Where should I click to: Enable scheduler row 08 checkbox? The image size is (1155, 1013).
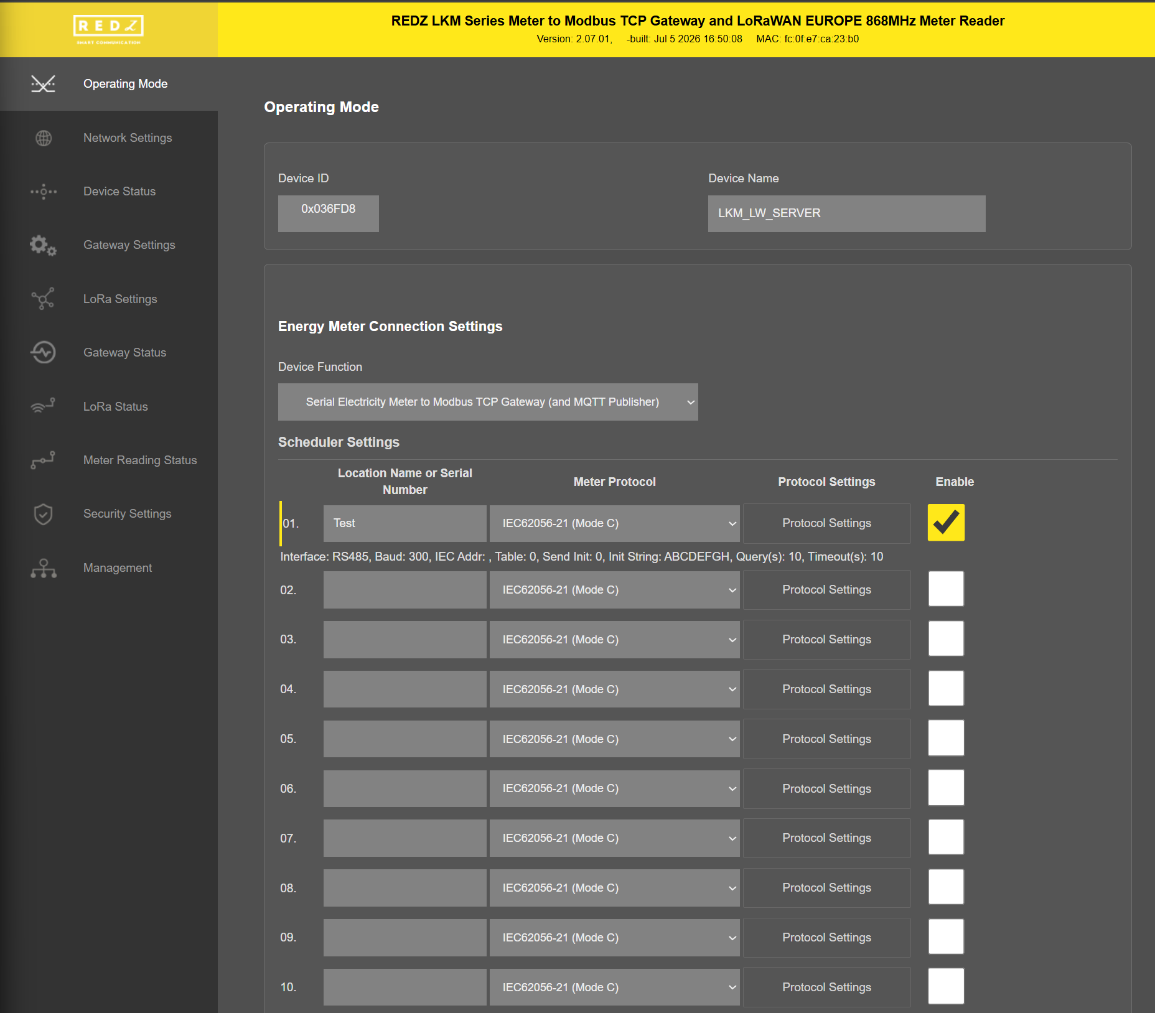946,887
